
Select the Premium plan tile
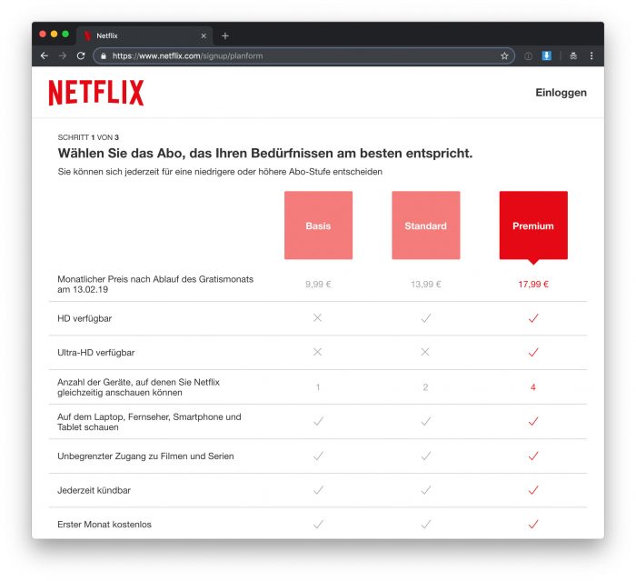point(533,225)
